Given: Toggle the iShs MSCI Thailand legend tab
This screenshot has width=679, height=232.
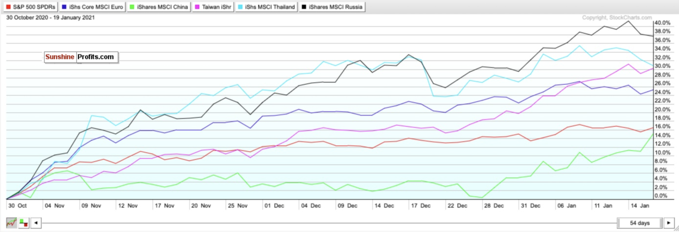Looking at the screenshot, I should click(x=266, y=7).
